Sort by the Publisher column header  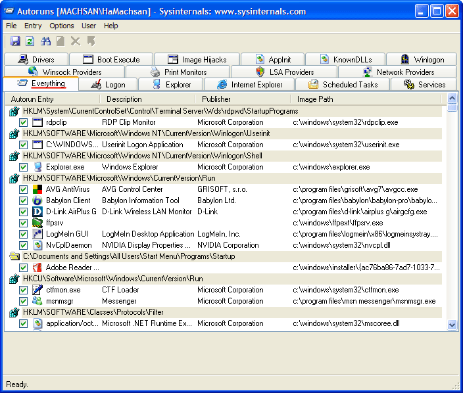click(x=216, y=99)
